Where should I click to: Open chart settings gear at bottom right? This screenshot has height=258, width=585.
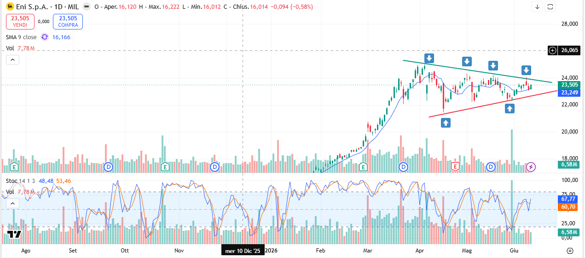click(570, 251)
